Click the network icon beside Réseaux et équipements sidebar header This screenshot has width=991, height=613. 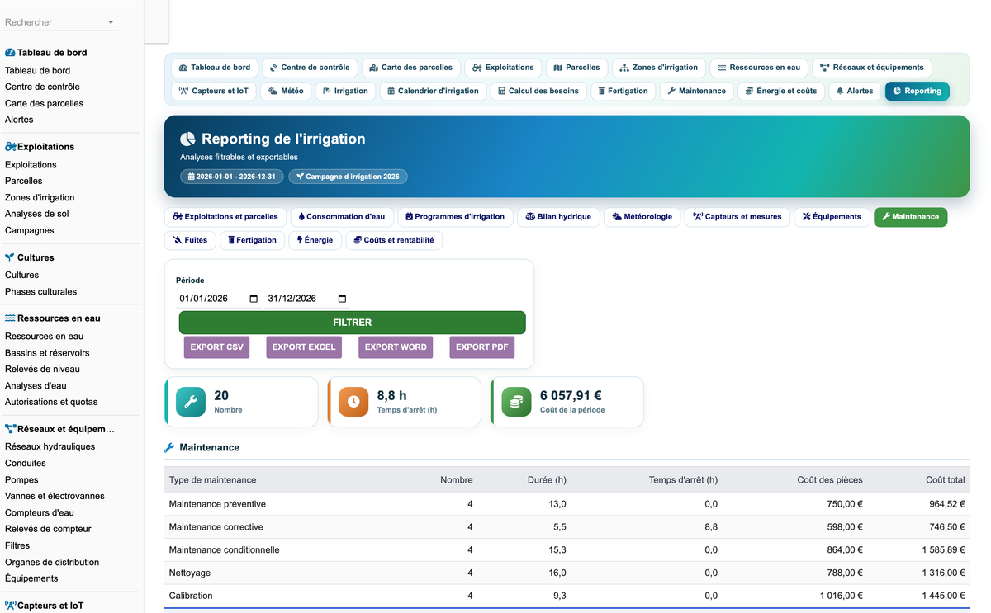click(11, 429)
